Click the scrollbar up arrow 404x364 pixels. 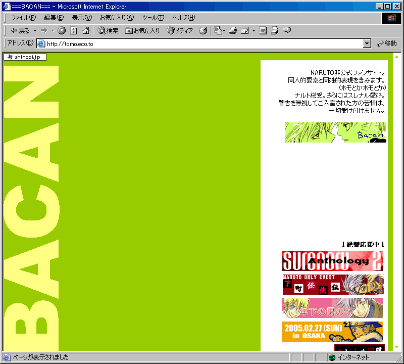(396, 57)
